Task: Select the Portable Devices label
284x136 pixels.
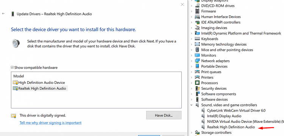Action: tap(214, 66)
